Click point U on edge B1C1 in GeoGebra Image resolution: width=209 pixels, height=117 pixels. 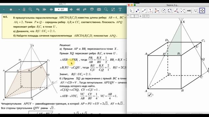point(195,47)
